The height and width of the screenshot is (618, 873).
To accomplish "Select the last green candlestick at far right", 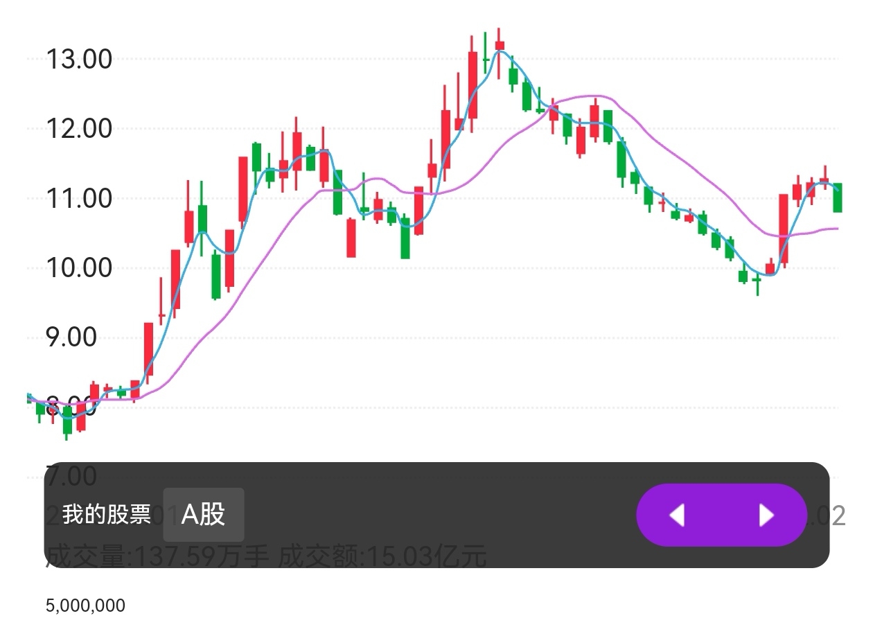I will point(838,198).
